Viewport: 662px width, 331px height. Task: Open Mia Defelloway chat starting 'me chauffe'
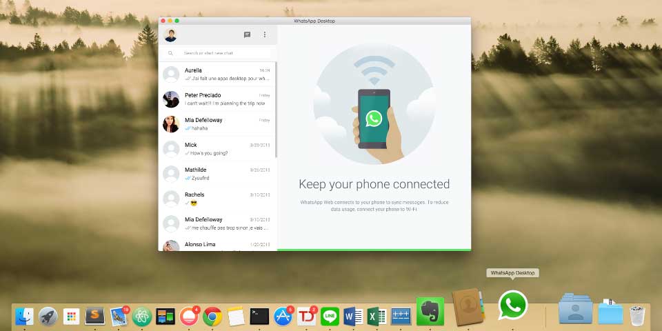[x=217, y=223]
